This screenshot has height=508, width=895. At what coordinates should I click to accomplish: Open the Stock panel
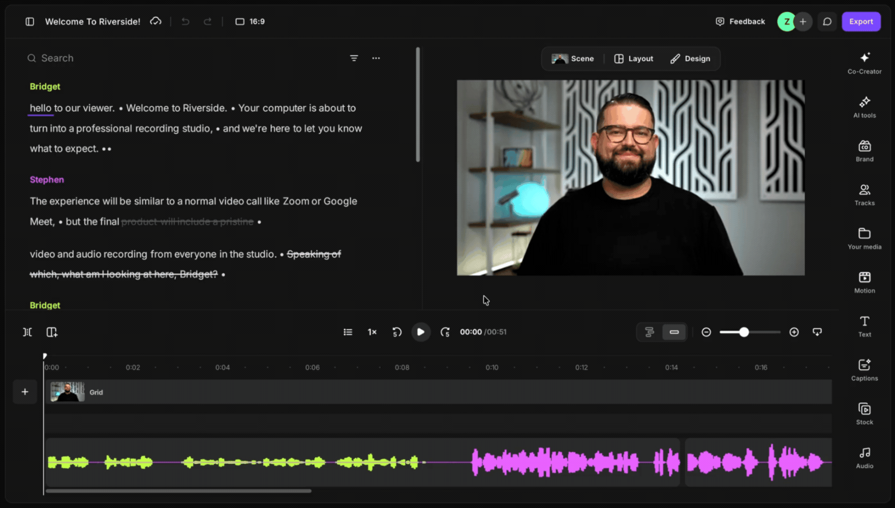[865, 414]
